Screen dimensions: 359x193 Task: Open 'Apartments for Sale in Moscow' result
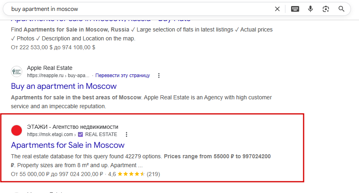[68, 145]
